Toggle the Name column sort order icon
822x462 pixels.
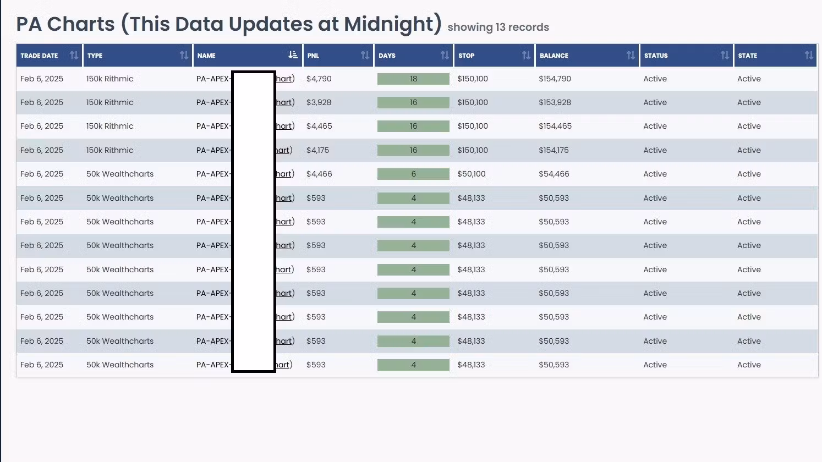pos(293,55)
